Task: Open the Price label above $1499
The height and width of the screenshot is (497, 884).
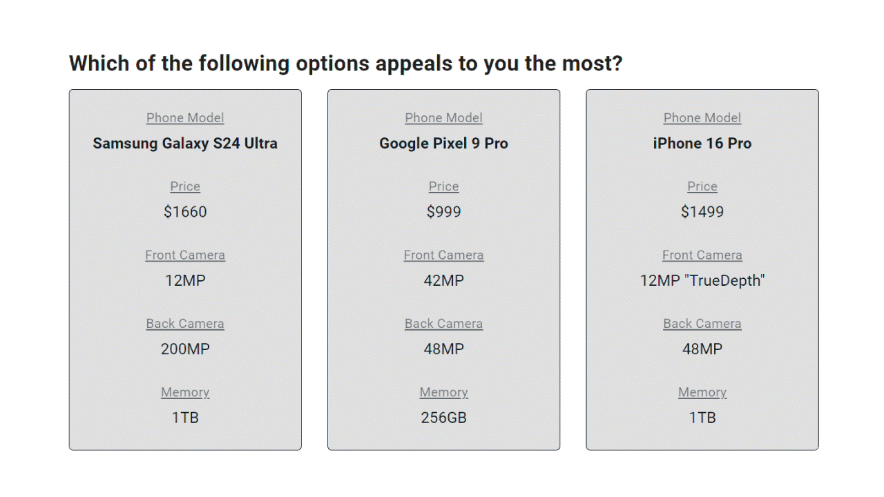Action: click(x=702, y=186)
